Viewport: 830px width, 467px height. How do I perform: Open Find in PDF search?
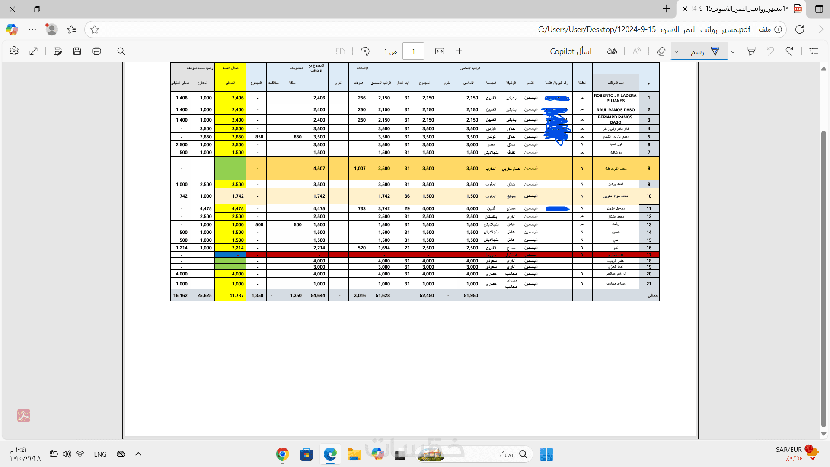pyautogui.click(x=121, y=51)
